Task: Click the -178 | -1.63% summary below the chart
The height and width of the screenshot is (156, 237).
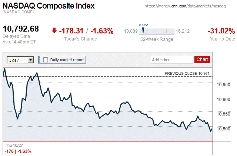Action: (x=18, y=151)
